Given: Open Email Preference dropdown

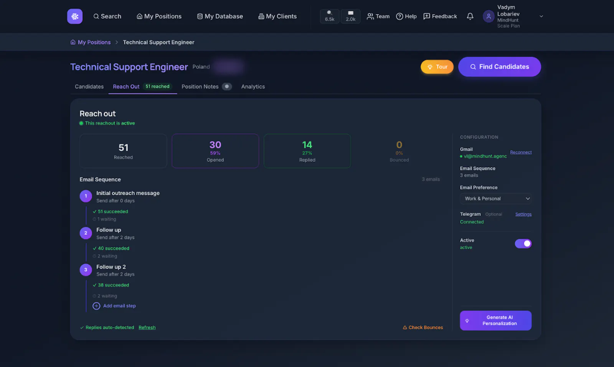Looking at the screenshot, I should click(496, 199).
